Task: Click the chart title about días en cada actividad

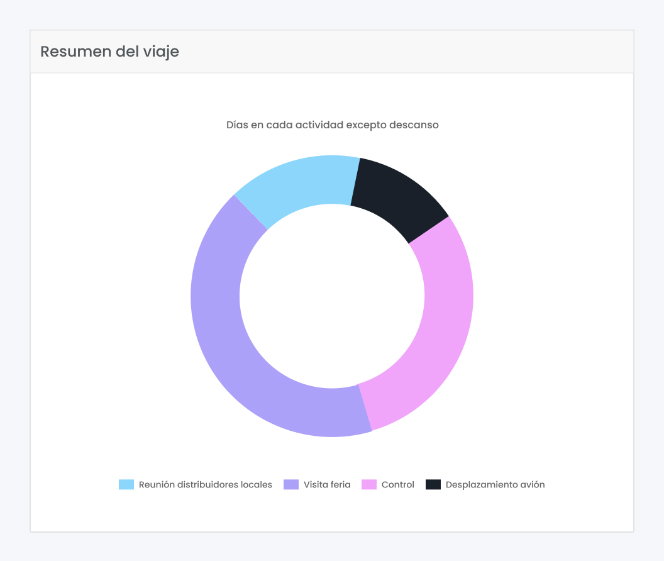Action: (x=332, y=125)
